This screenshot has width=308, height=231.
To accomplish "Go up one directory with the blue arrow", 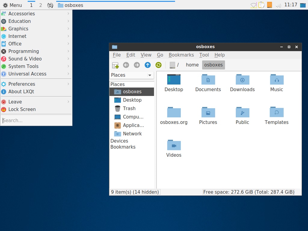I will pyautogui.click(x=147, y=65).
